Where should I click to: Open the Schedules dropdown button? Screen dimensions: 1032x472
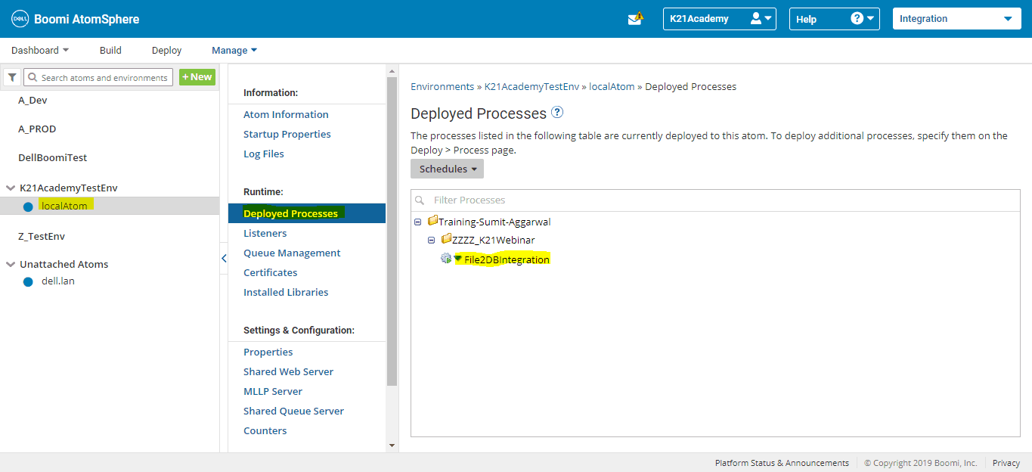pos(447,169)
